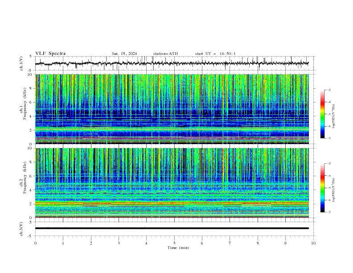Click the ch.1 voltage waveform trace
Viewport: 353px width, 273px height.
coord(172,63)
